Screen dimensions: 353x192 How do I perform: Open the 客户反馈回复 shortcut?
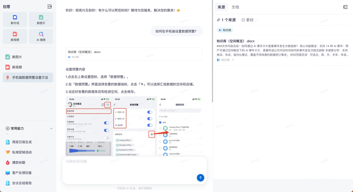[22, 173]
